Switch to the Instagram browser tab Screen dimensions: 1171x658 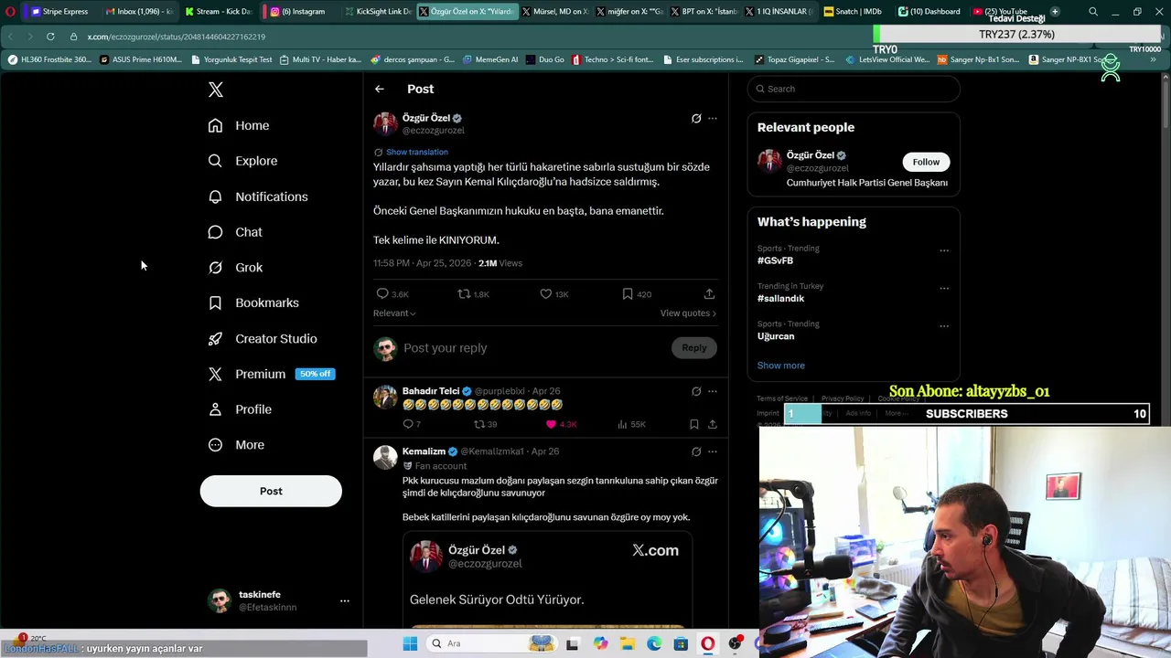pos(298,11)
